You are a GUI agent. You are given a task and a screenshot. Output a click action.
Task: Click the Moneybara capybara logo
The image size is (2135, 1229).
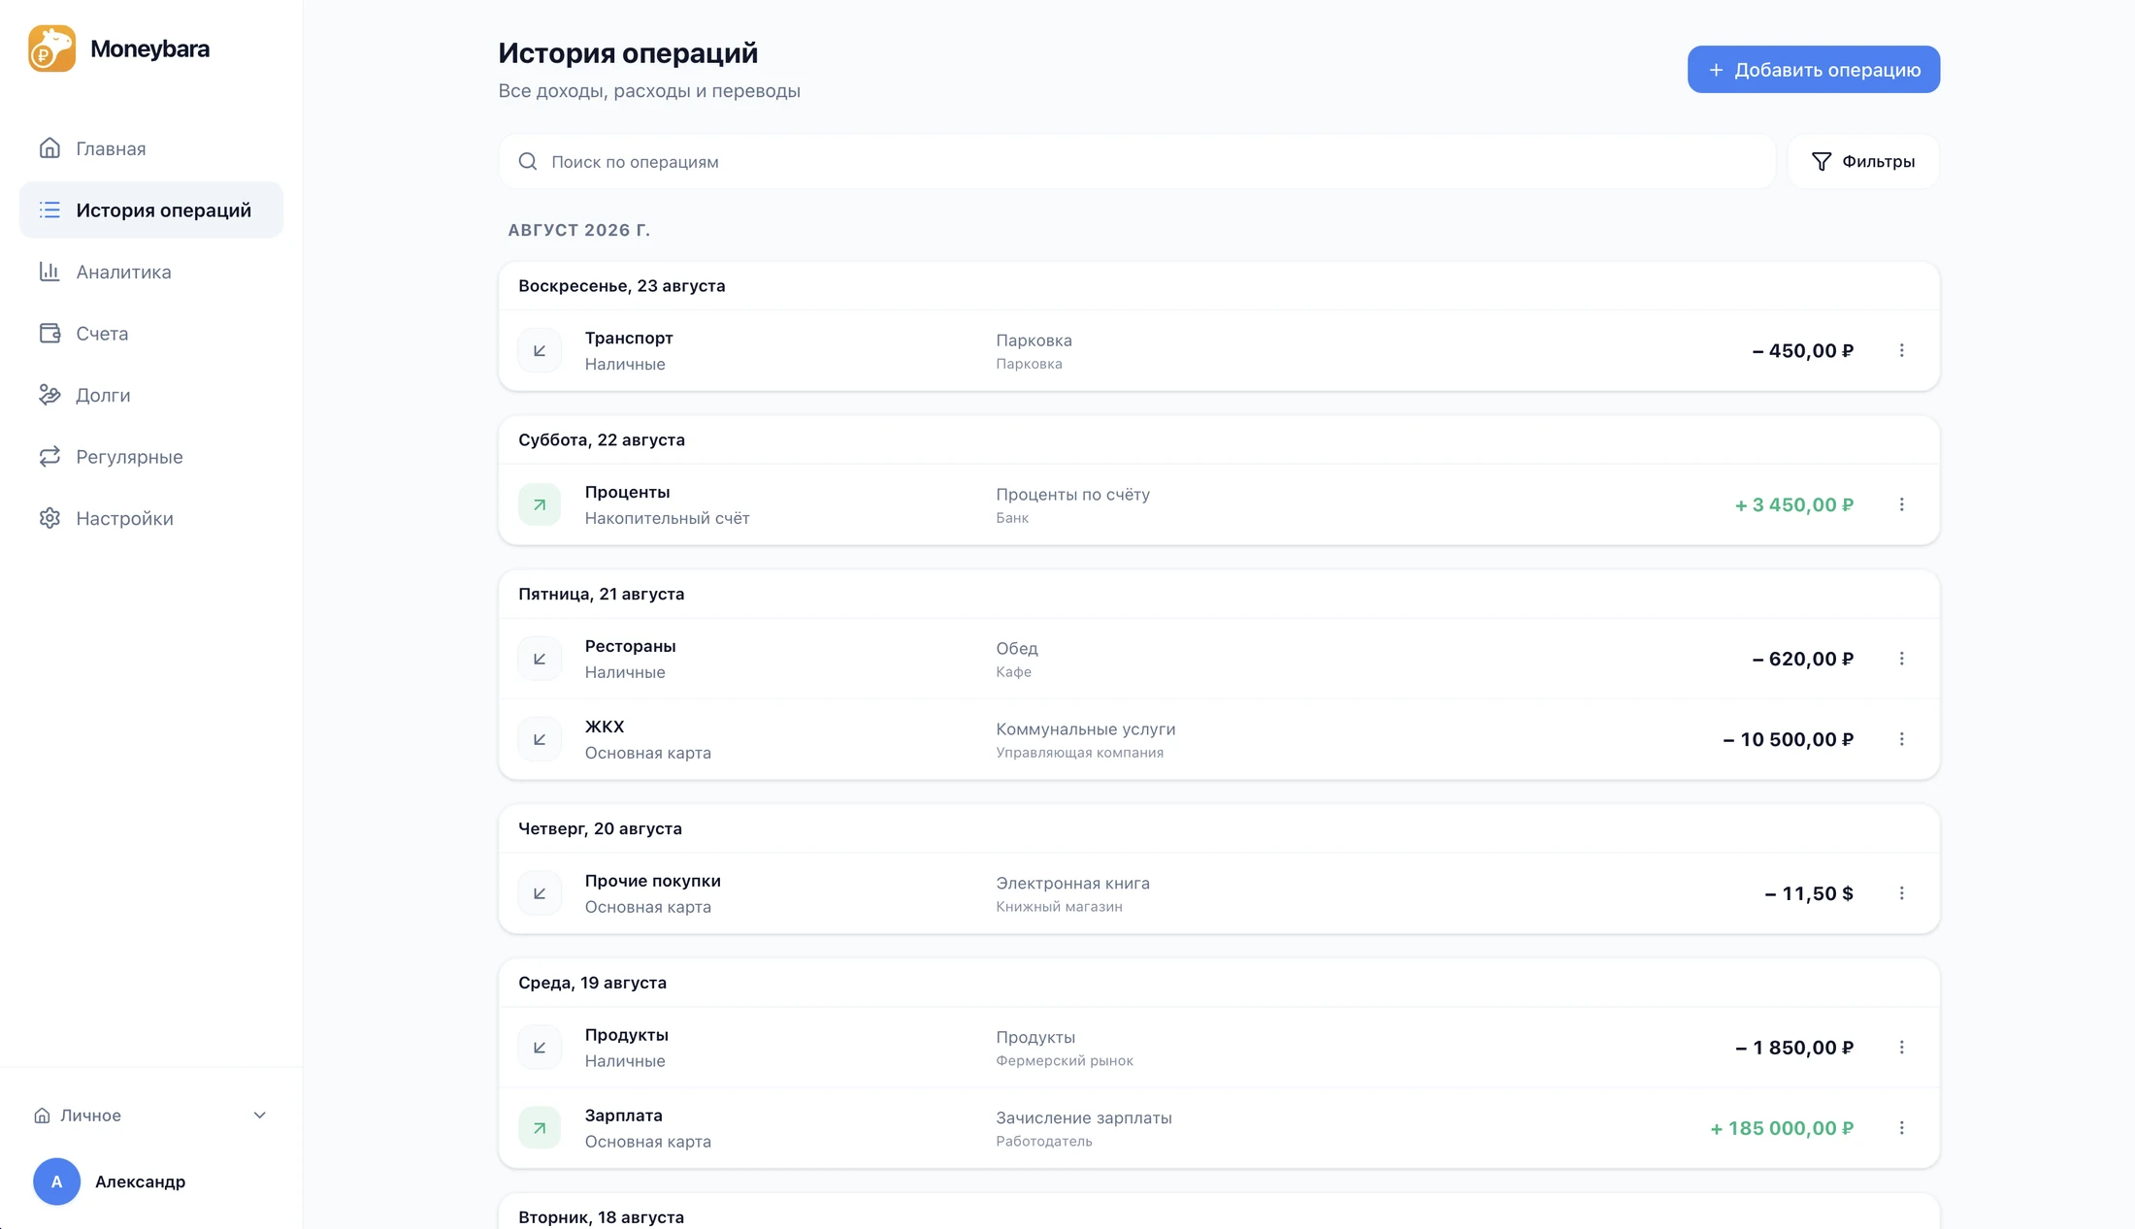[x=51, y=49]
